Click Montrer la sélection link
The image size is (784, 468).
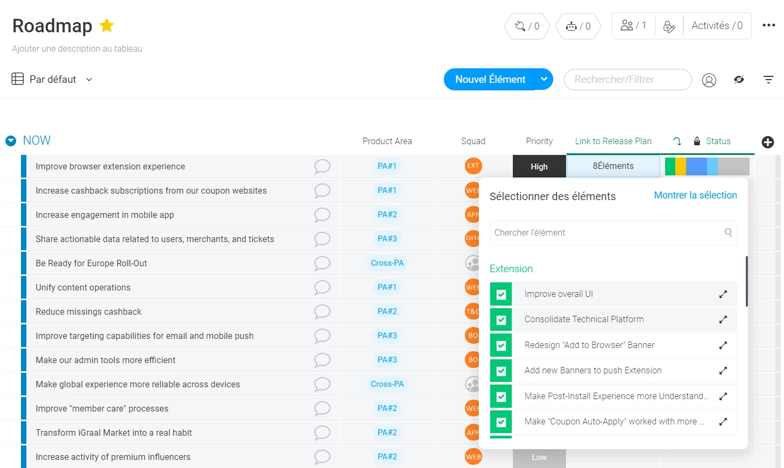(x=696, y=195)
